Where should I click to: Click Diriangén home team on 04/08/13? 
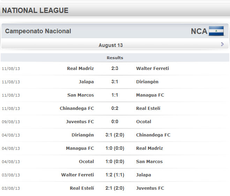pyautogui.click(x=83, y=135)
